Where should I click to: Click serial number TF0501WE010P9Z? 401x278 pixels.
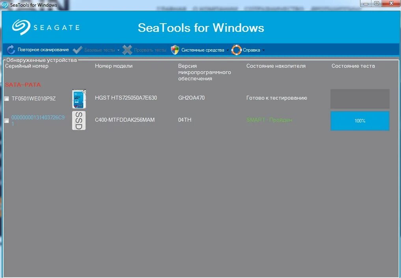coord(34,98)
